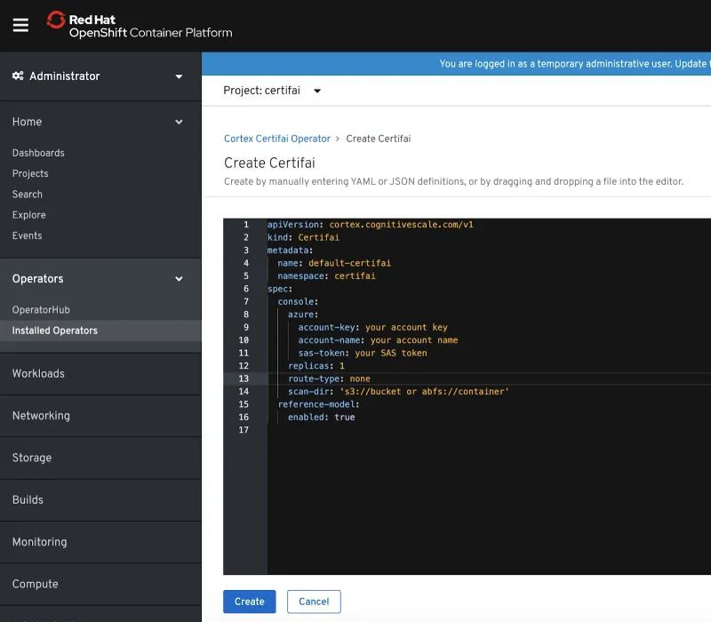Expand the Networking section
This screenshot has width=711, height=622.
tap(41, 416)
